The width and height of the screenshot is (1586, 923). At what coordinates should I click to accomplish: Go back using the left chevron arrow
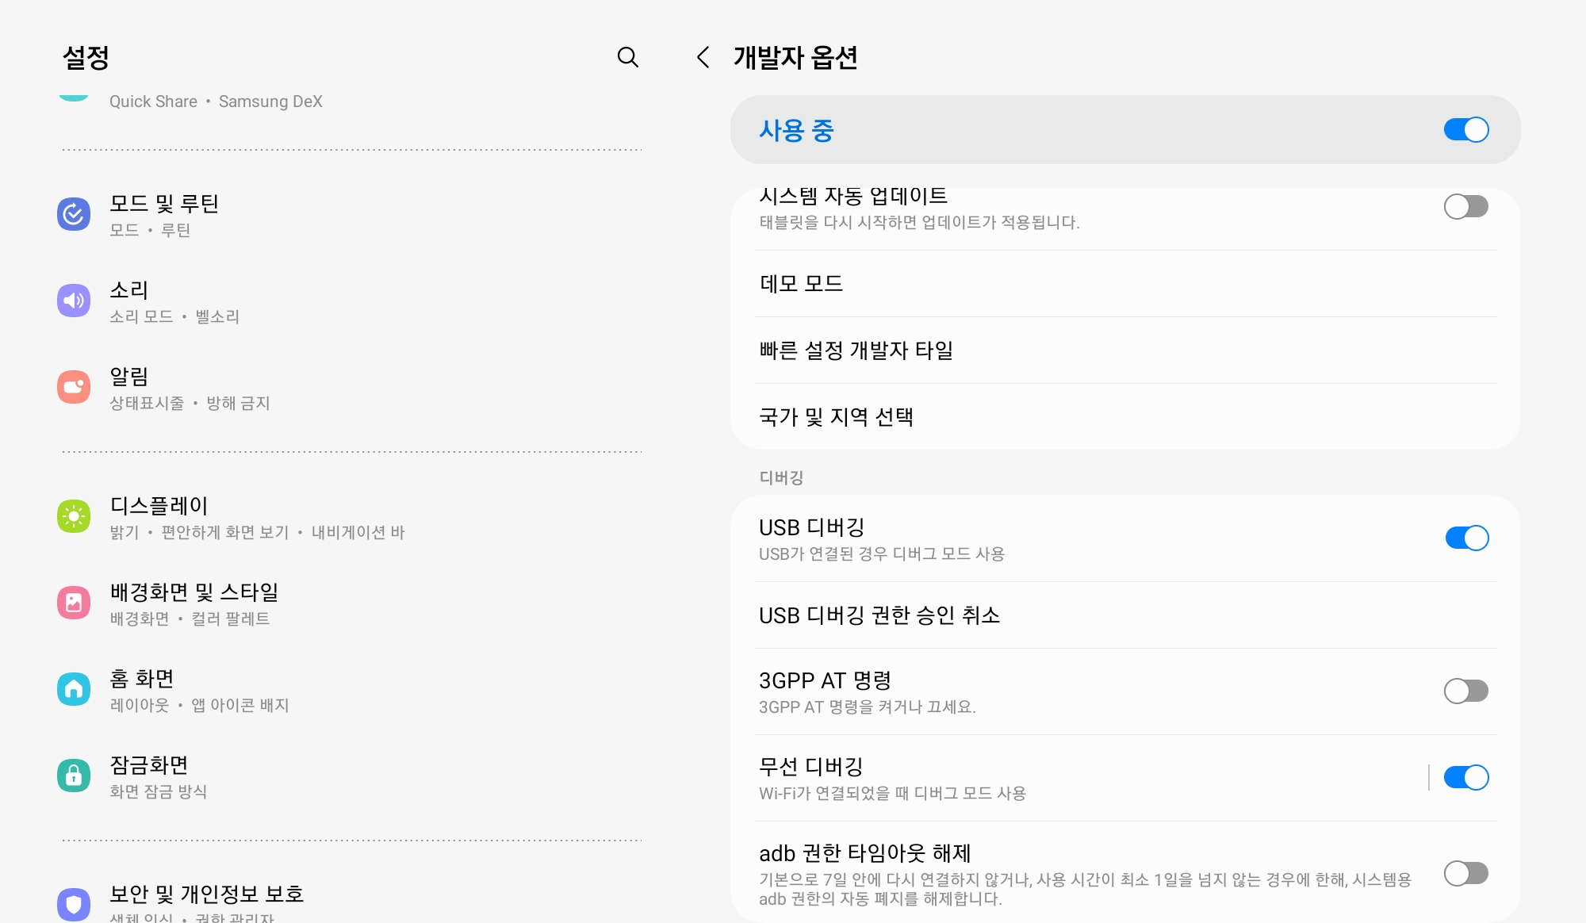703,58
